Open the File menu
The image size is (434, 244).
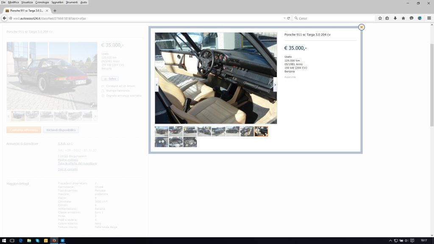pyautogui.click(x=3, y=2)
